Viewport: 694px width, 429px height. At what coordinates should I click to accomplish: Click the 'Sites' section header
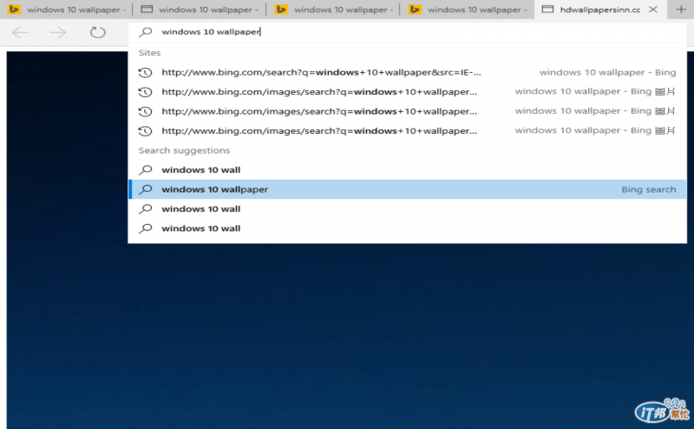coord(149,53)
